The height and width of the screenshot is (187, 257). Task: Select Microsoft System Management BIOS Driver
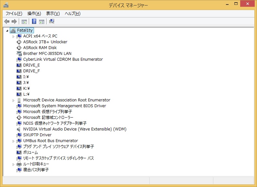[65, 106]
